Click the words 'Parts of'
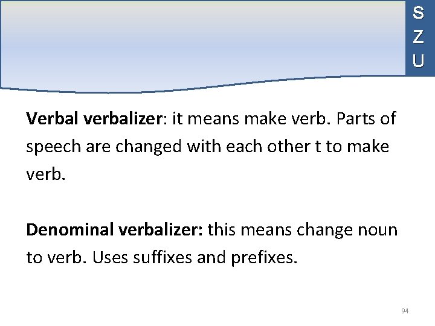Screen dimensions: 435x326 366,118
